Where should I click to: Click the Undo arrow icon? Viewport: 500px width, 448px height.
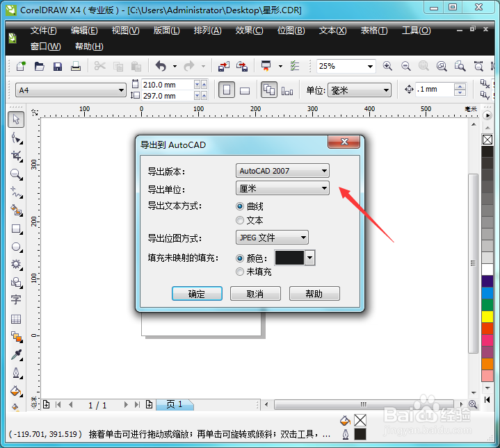tap(161, 66)
